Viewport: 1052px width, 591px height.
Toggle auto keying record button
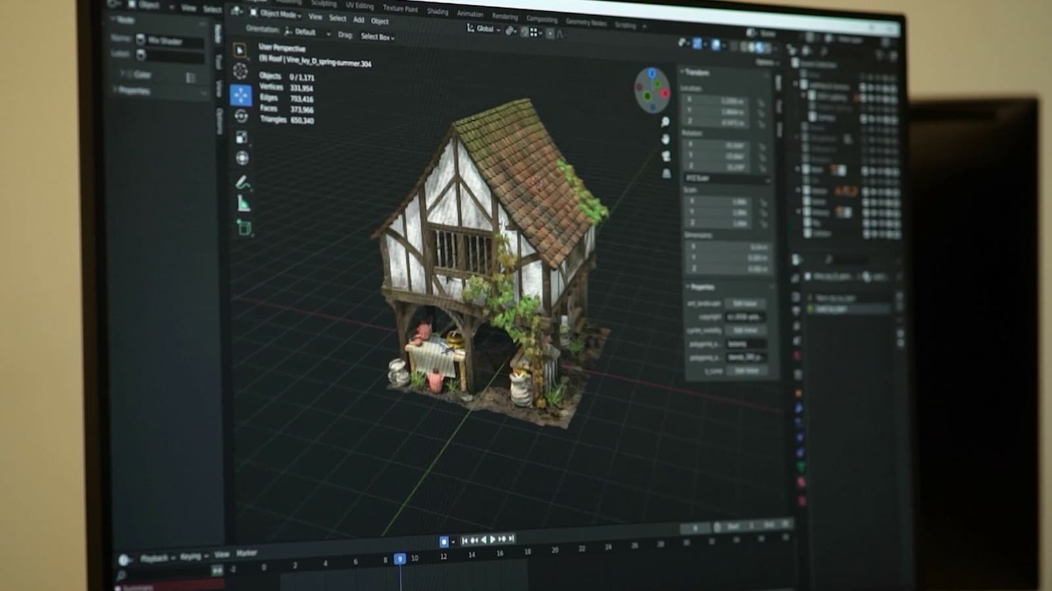point(444,541)
